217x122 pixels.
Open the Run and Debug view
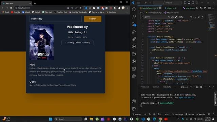[134, 32]
